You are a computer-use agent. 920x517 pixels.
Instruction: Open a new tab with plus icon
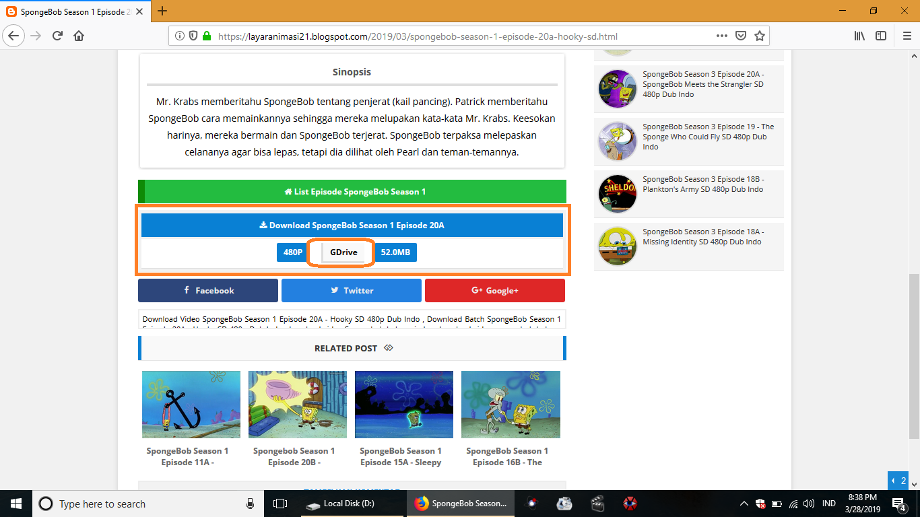point(162,11)
